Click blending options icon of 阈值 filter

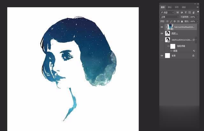pyautogui.click(x=194, y=51)
